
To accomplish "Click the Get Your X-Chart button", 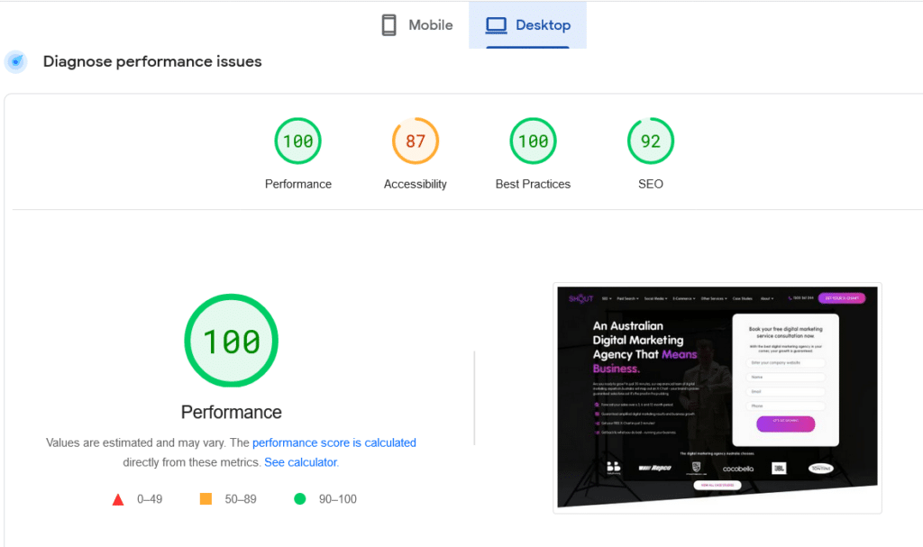I will click(x=843, y=296).
